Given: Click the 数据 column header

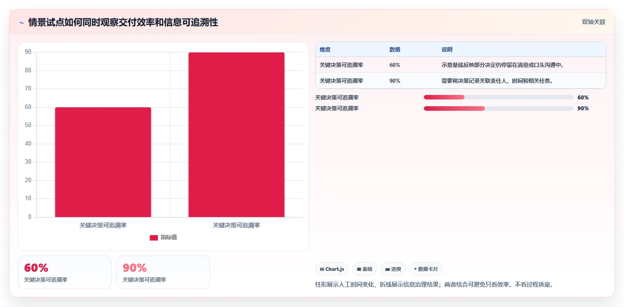Looking at the screenshot, I should click(394, 50).
